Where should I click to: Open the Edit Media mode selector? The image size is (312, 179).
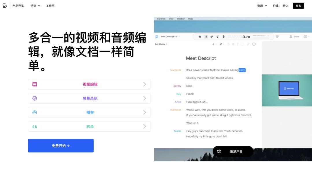coord(161,44)
